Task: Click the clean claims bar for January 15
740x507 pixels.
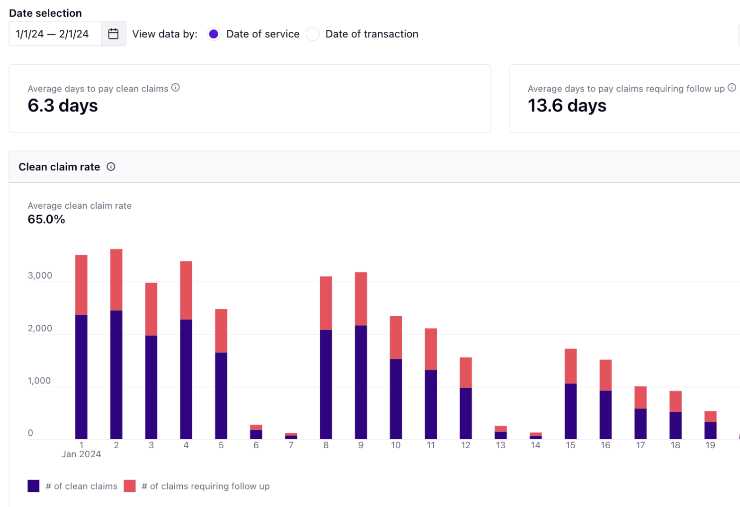Action: (571, 411)
